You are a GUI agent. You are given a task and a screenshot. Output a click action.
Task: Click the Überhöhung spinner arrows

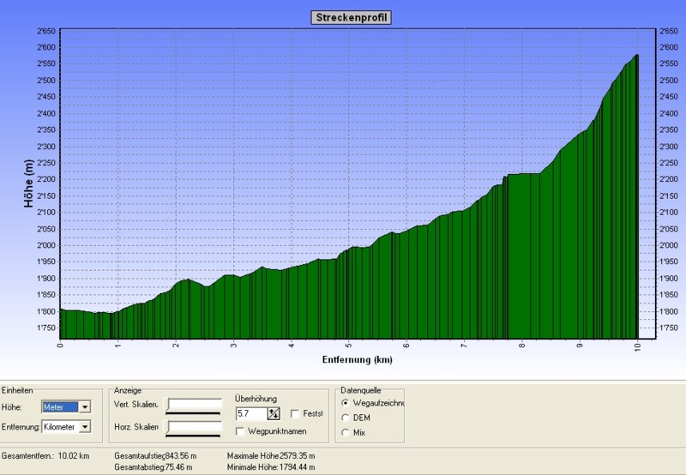click(274, 414)
